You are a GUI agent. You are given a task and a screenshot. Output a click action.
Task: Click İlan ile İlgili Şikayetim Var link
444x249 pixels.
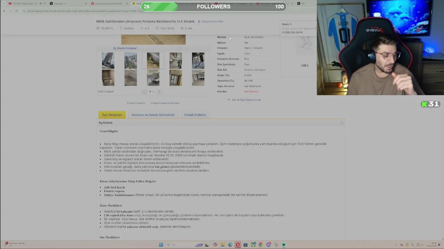(x=246, y=100)
